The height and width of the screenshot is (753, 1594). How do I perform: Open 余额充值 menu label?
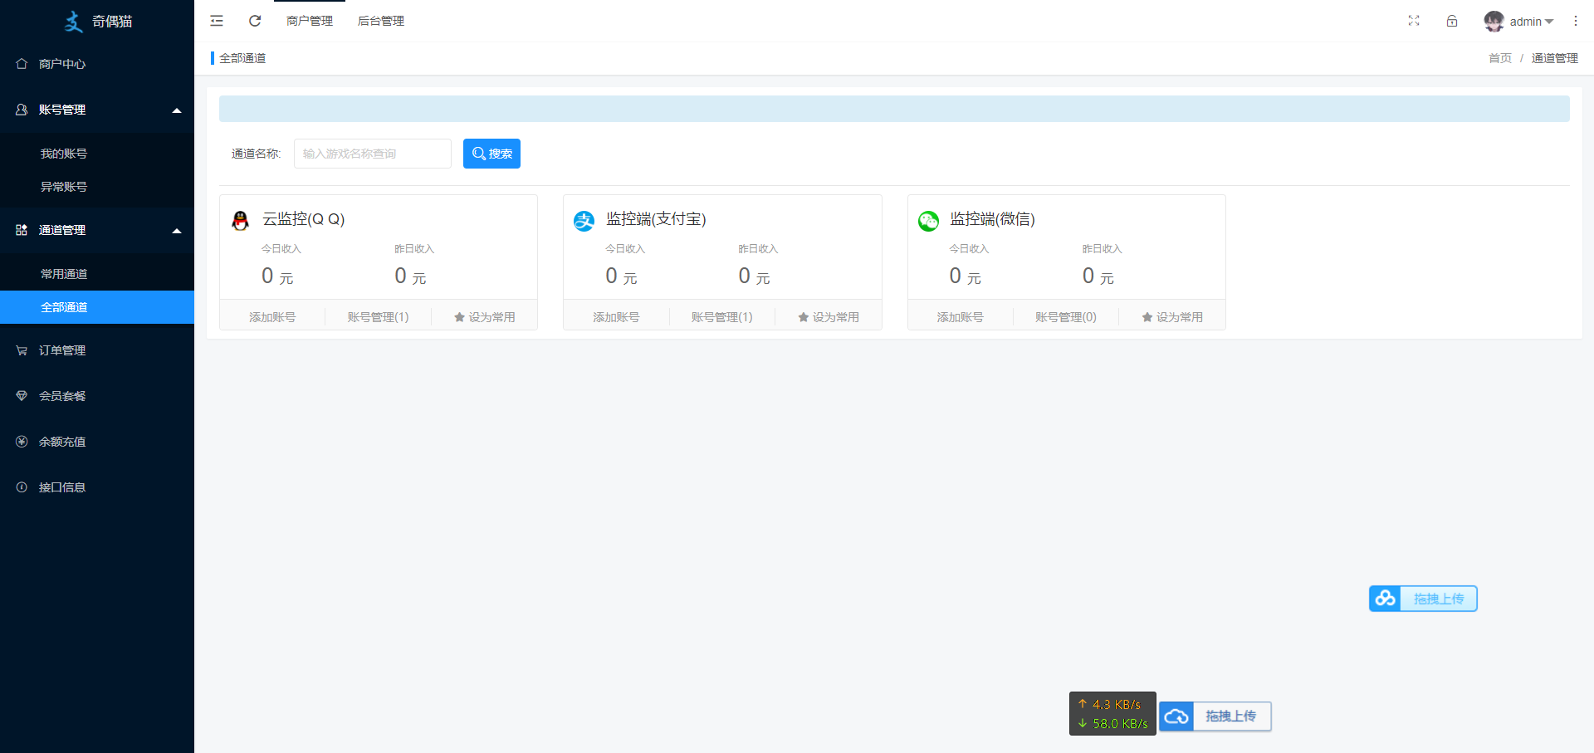click(x=62, y=442)
